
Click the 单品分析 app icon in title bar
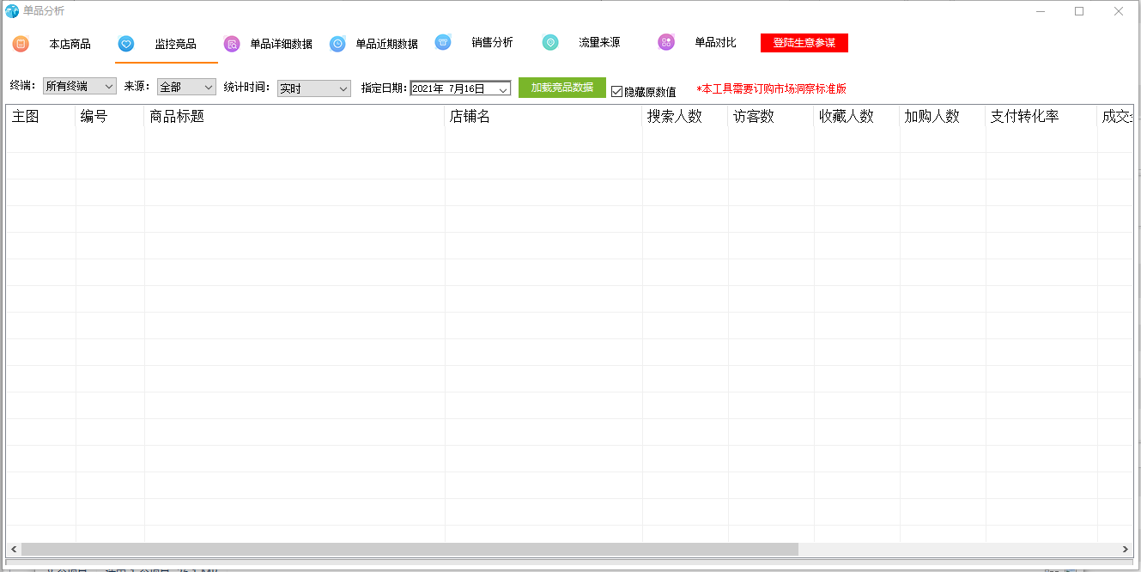[x=12, y=11]
